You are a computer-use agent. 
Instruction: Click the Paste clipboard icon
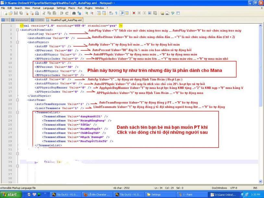[54, 13]
